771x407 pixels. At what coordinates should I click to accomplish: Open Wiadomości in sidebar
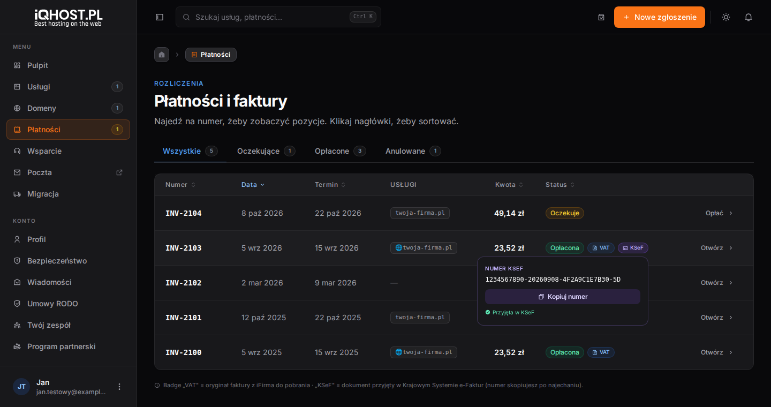[68, 282]
